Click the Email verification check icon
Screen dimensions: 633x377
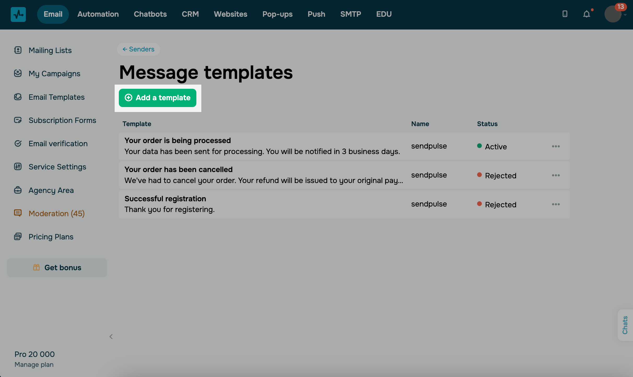(18, 143)
